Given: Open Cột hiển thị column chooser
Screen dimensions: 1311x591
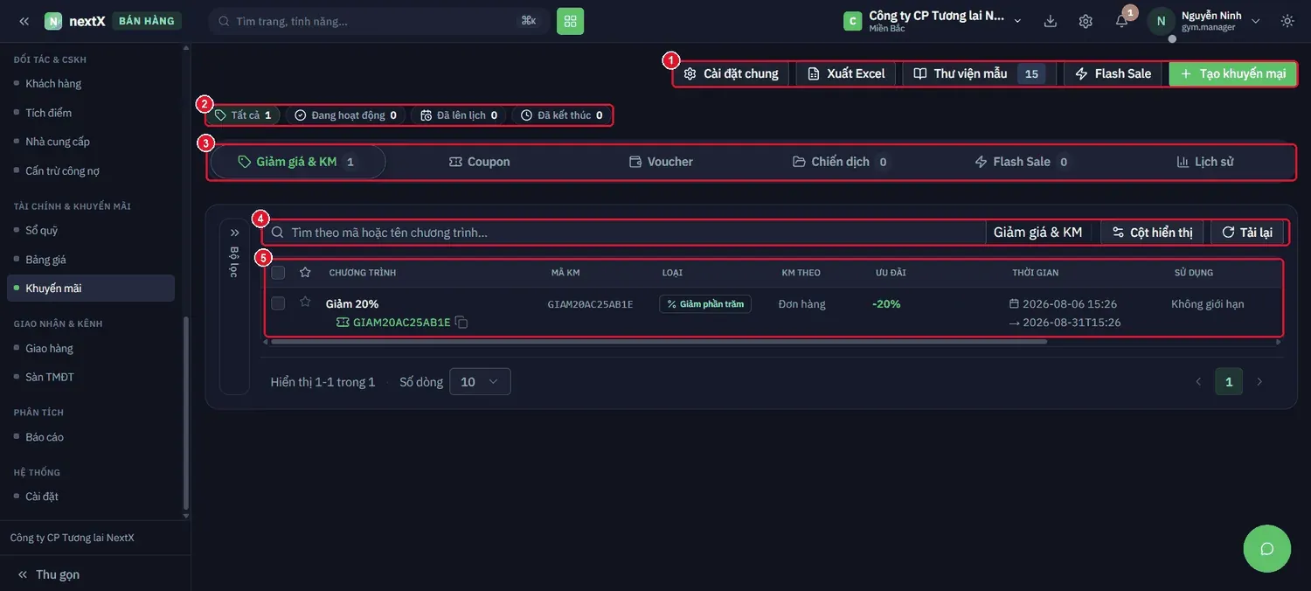Looking at the screenshot, I should pyautogui.click(x=1152, y=233).
